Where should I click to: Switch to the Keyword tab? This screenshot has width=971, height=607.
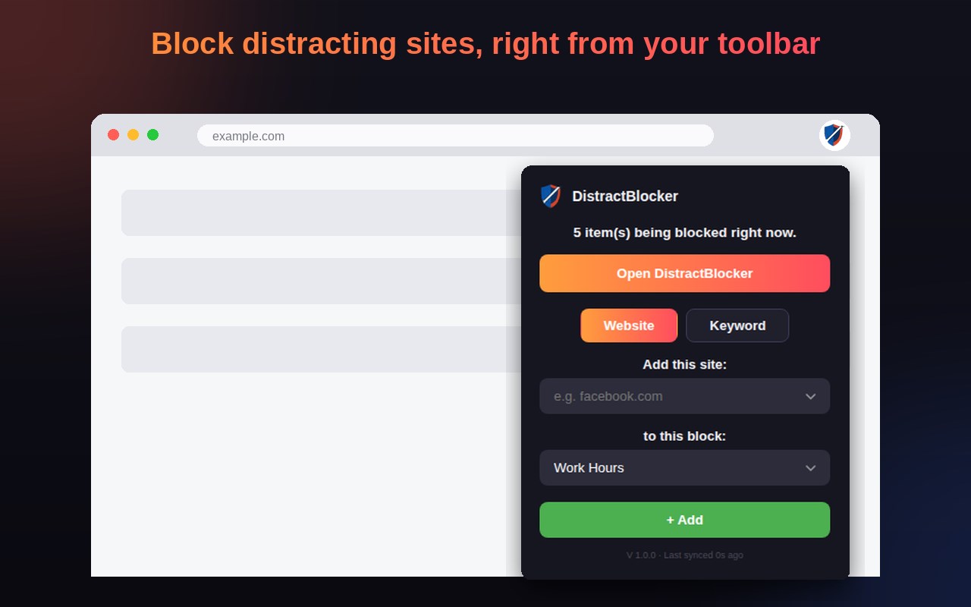click(x=737, y=326)
